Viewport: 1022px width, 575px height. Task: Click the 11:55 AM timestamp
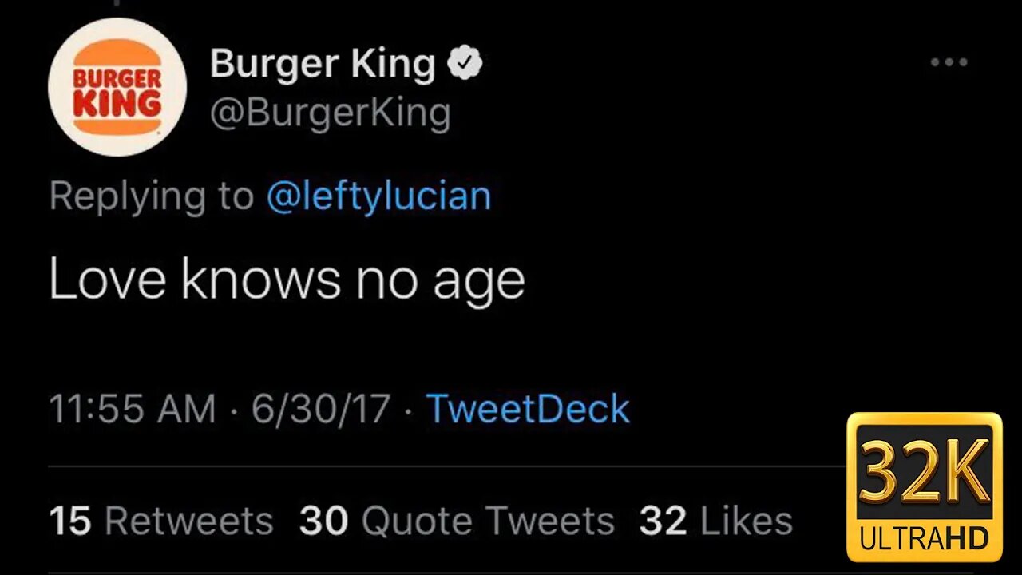[132, 409]
